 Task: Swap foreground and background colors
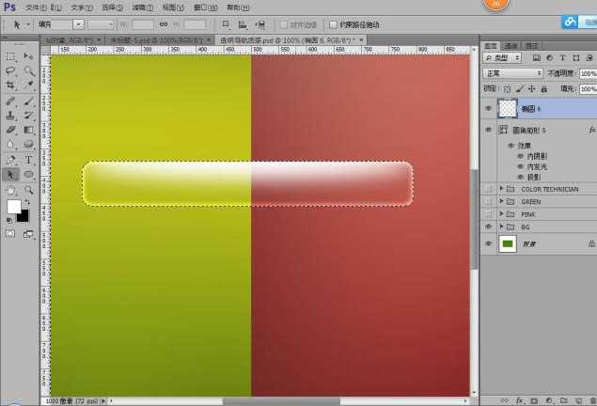(27, 202)
